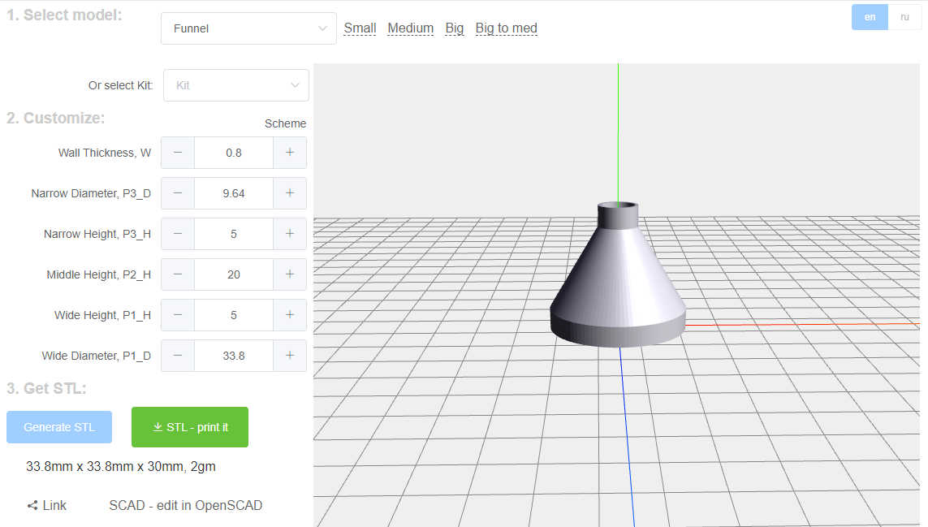Switch language to English (en)
Viewport: 928px width, 527px height.
870,17
